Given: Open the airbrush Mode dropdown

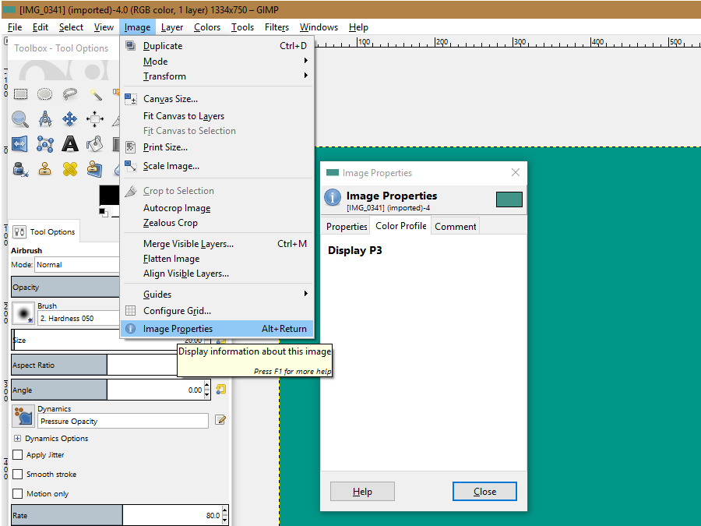Looking at the screenshot, I should point(77,264).
